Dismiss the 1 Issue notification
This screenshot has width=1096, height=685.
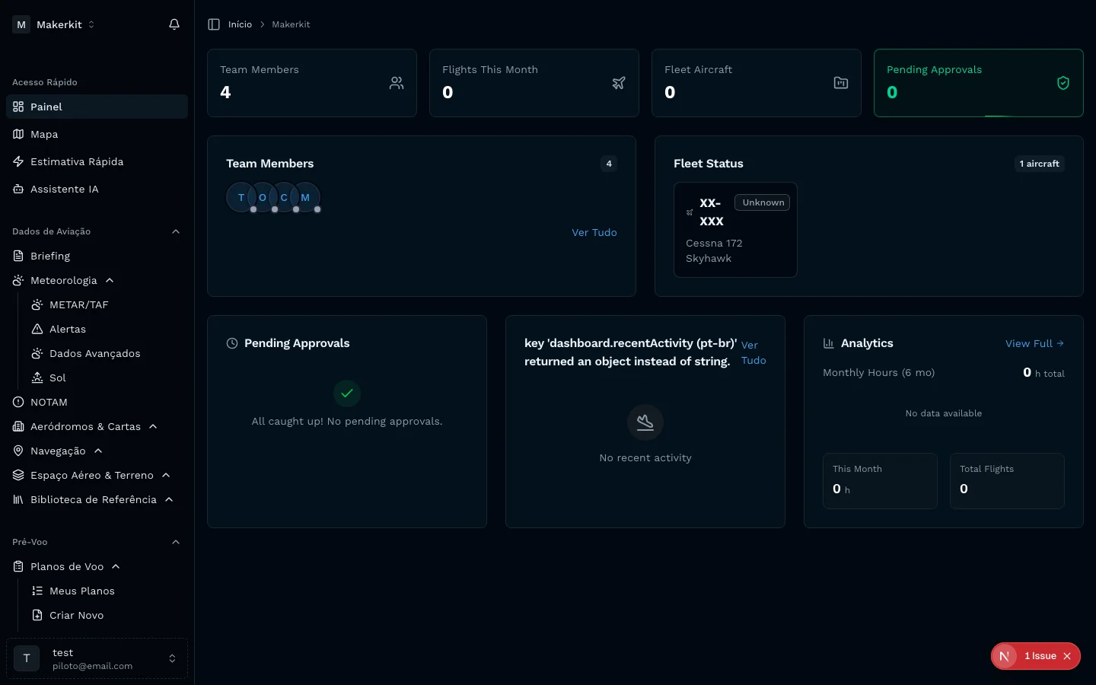coord(1067,656)
